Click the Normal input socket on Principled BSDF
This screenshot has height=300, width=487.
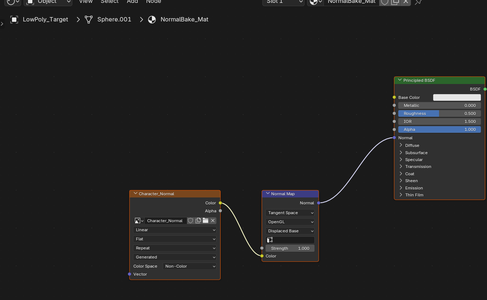[394, 138]
